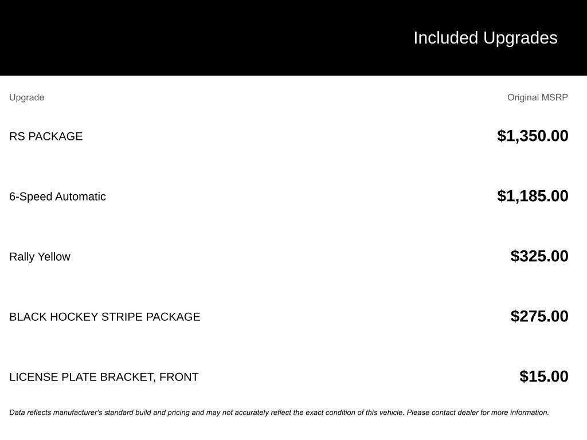
Task: Click the $1,185.00 MSRP value
Action: pos(533,196)
